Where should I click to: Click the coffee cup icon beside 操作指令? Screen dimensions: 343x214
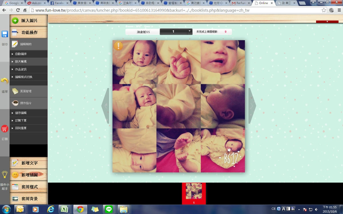coord(15,103)
